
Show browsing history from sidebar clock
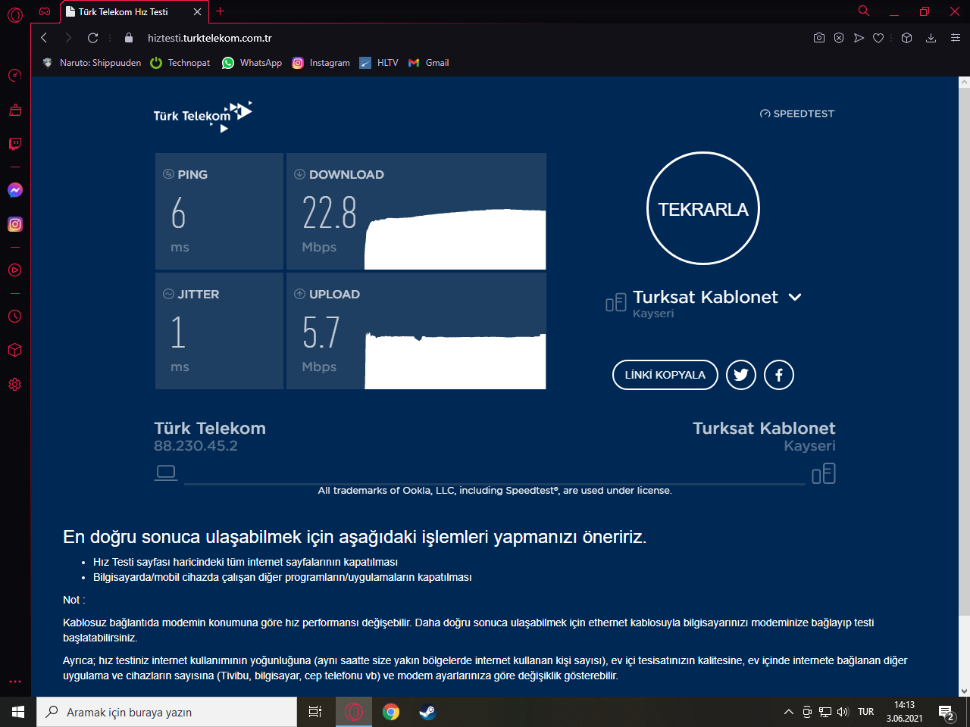(x=14, y=317)
